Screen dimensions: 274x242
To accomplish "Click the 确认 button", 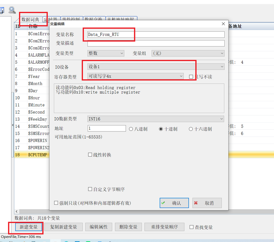I will click(174, 203).
